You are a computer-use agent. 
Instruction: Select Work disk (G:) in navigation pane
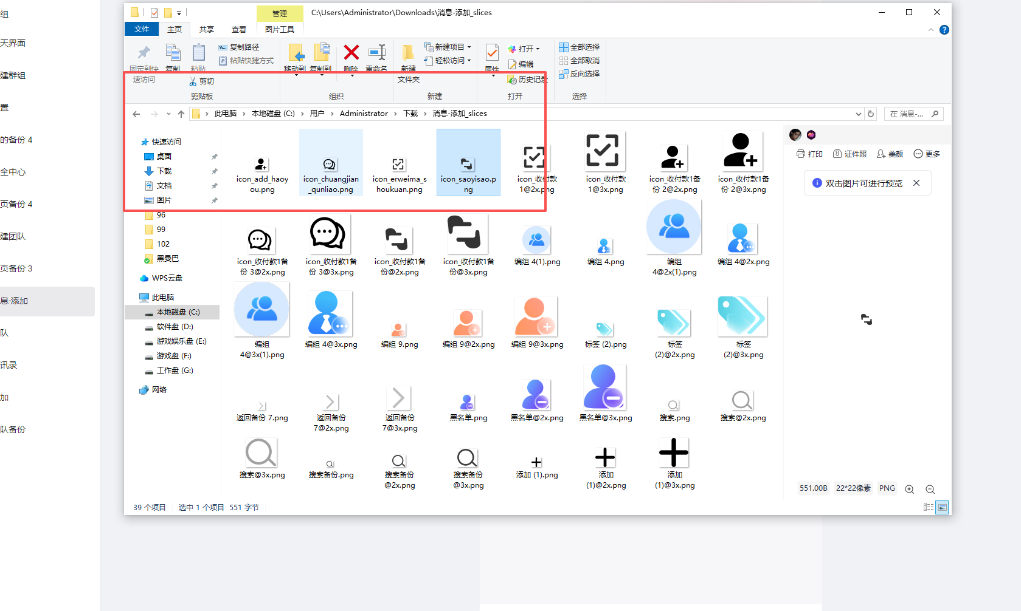[169, 370]
